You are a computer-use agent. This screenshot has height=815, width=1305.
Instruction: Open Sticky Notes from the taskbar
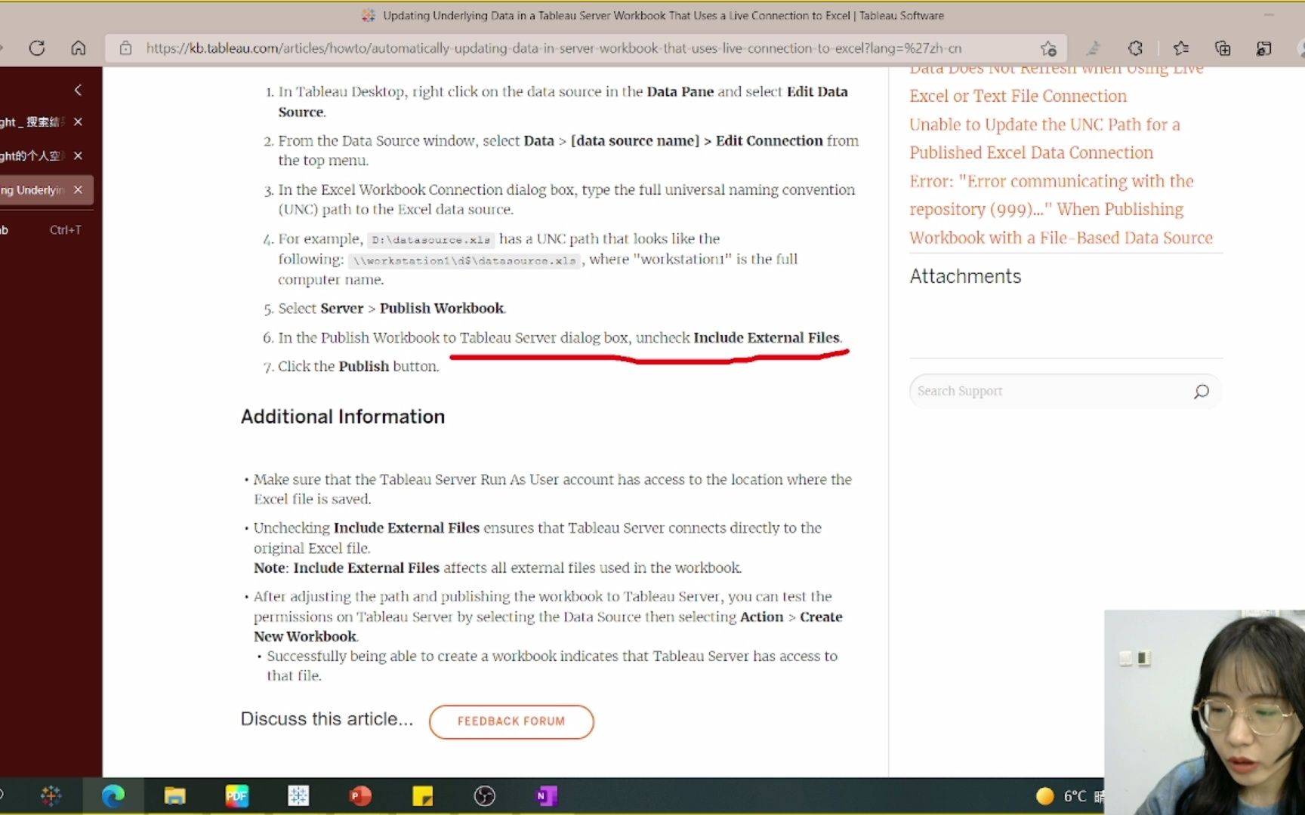[422, 795]
